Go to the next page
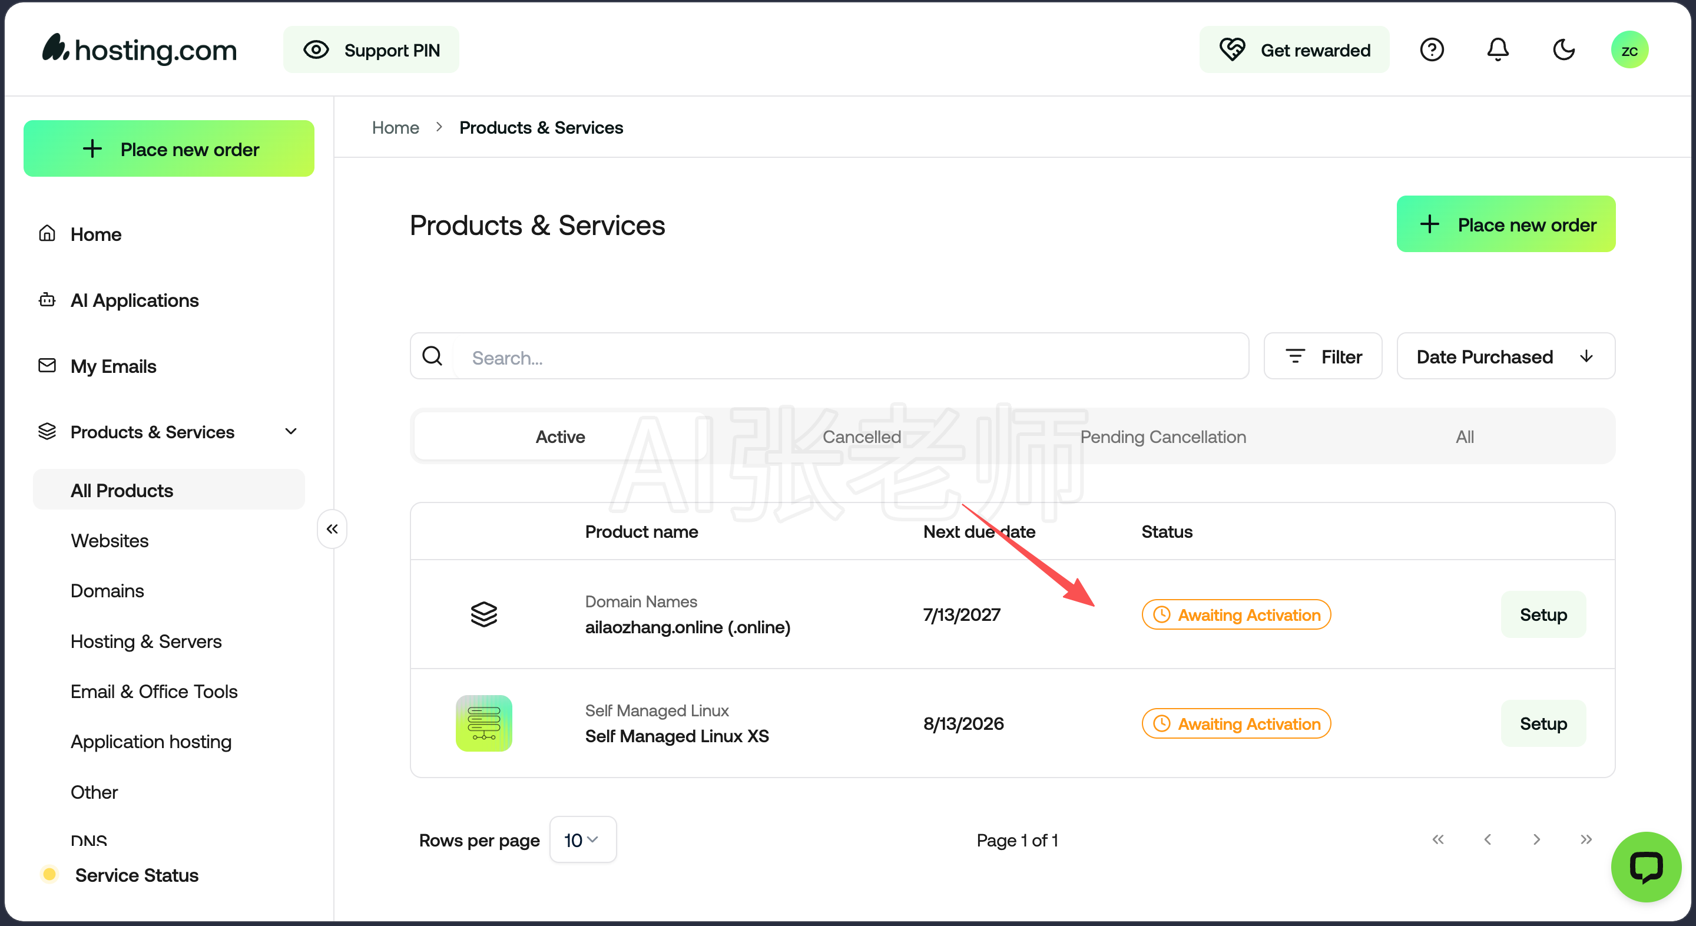This screenshot has height=926, width=1696. pyautogui.click(x=1536, y=839)
